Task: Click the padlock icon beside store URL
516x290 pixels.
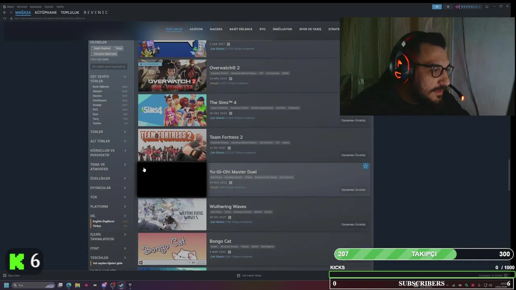Action: click(11, 19)
